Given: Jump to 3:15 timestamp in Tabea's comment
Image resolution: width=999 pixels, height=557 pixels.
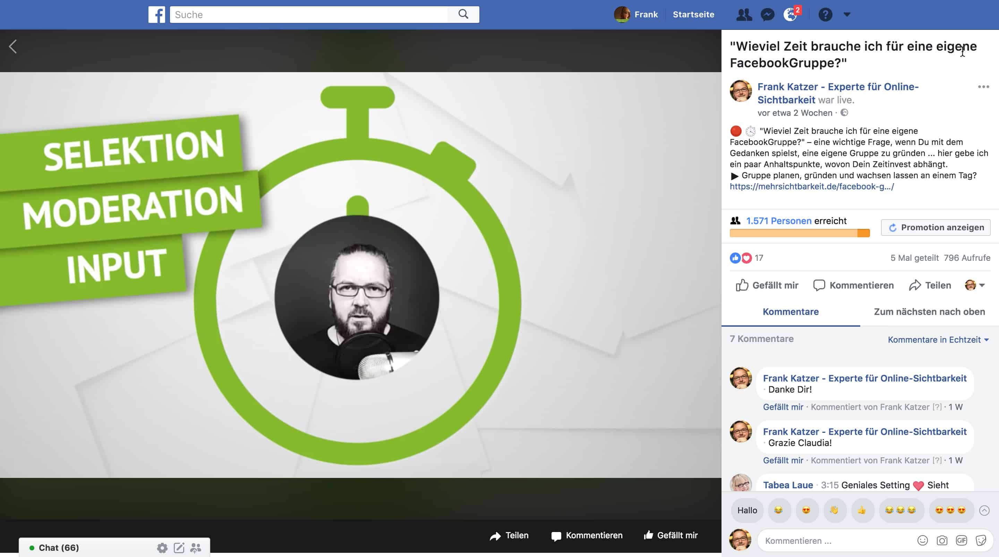Looking at the screenshot, I should pyautogui.click(x=829, y=485).
